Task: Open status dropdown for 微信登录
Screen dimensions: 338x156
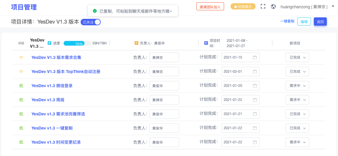Action: point(297,86)
